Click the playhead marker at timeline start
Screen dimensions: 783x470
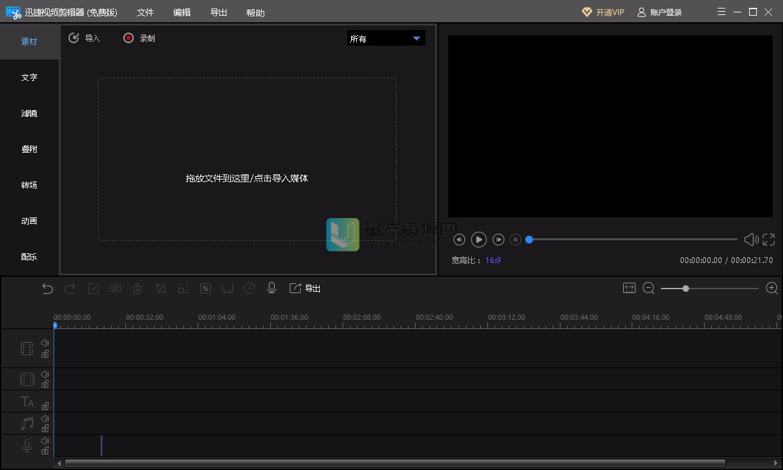[x=55, y=325]
